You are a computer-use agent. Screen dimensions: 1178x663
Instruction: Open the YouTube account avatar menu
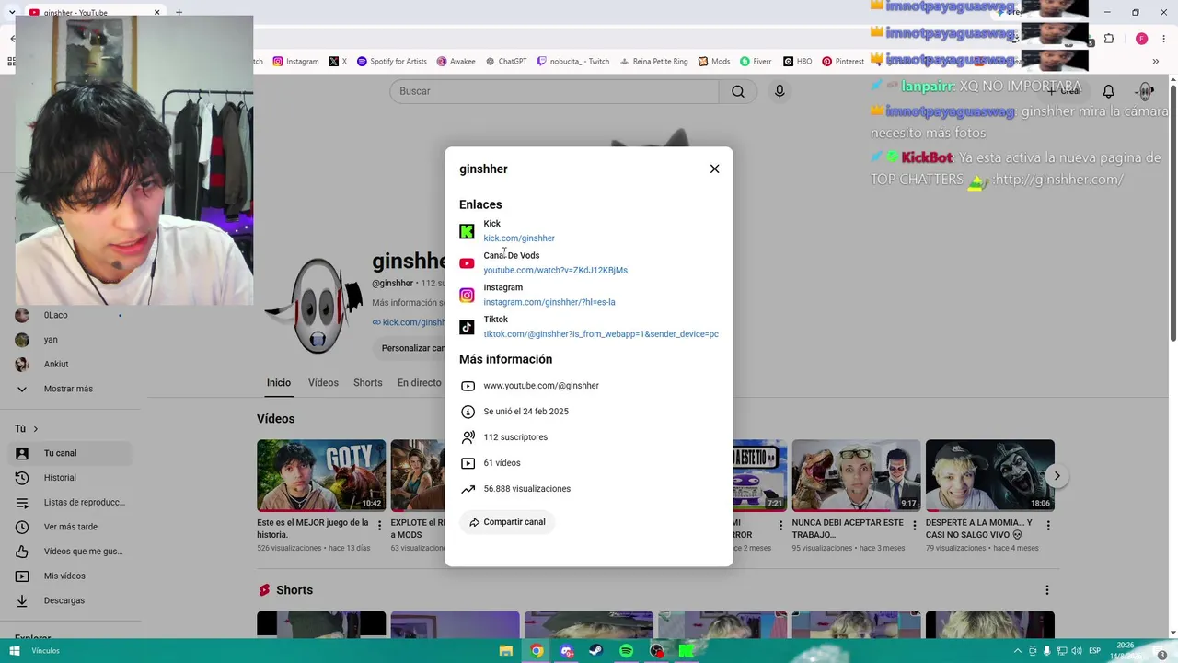[1146, 91]
